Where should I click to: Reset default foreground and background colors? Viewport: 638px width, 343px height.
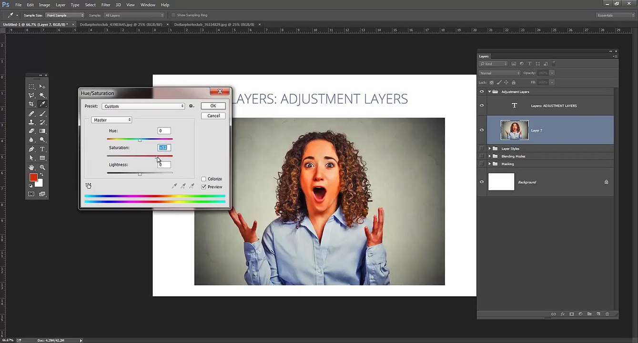(x=31, y=186)
